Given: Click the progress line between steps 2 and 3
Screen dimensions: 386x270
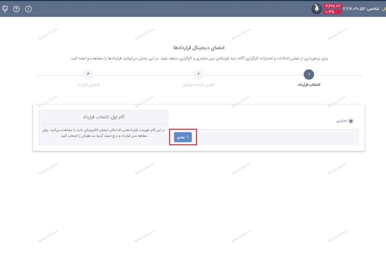Looking at the screenshot, I should click(x=143, y=75).
